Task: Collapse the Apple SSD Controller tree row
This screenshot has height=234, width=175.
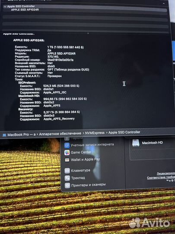Action: click(x=5, y=6)
